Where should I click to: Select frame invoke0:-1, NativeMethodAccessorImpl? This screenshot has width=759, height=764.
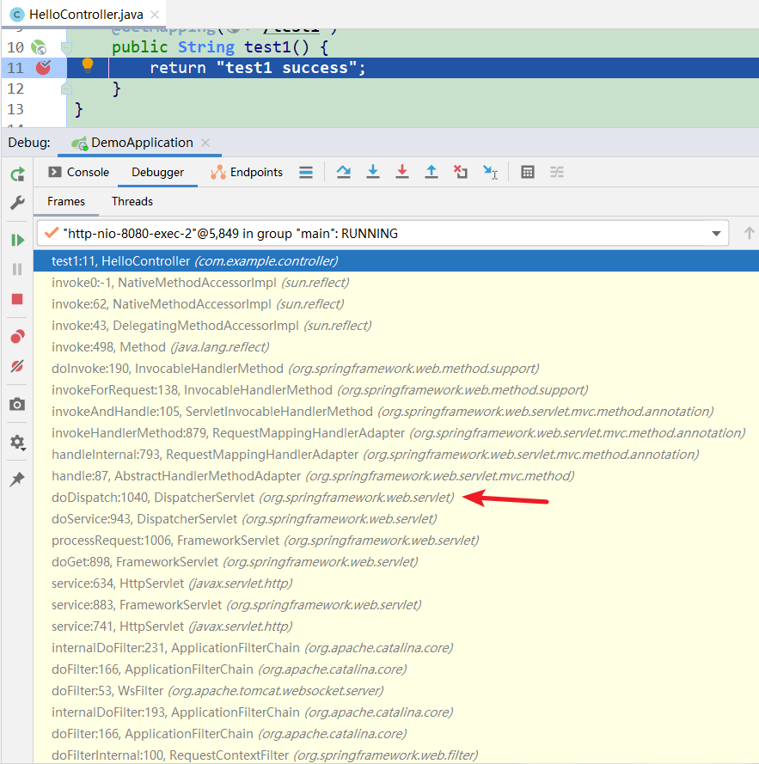[395, 283]
